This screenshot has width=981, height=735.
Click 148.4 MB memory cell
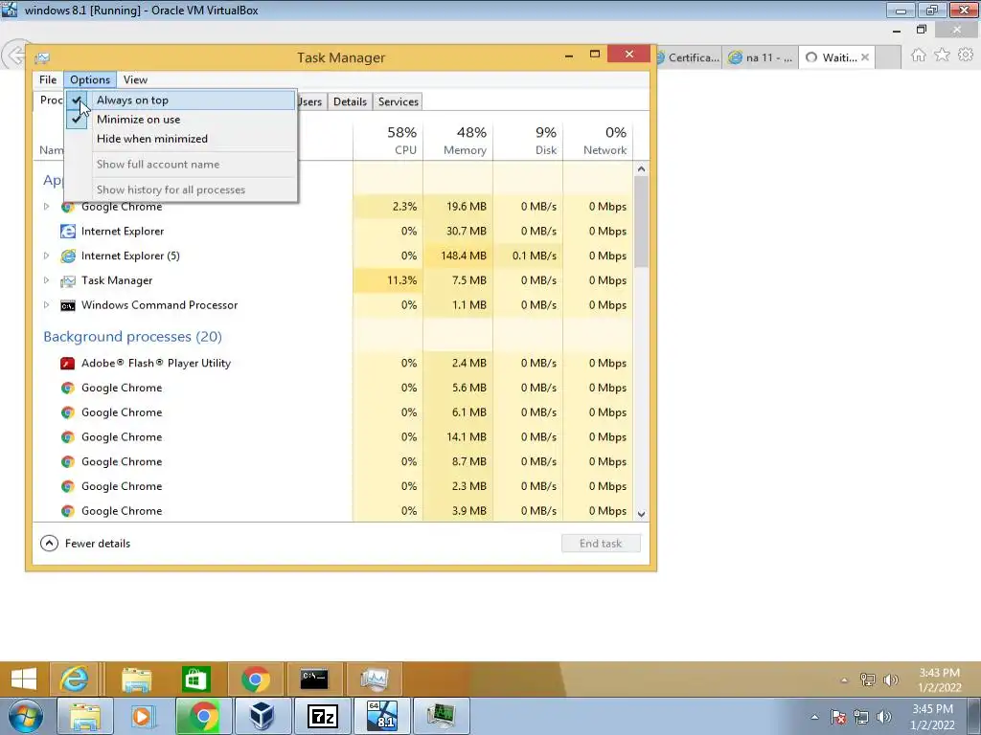coord(459,256)
